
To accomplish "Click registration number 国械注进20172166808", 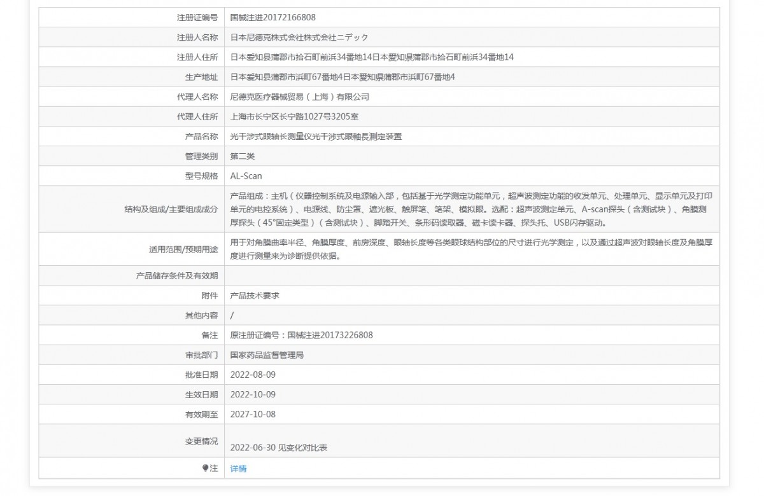I will (272, 18).
